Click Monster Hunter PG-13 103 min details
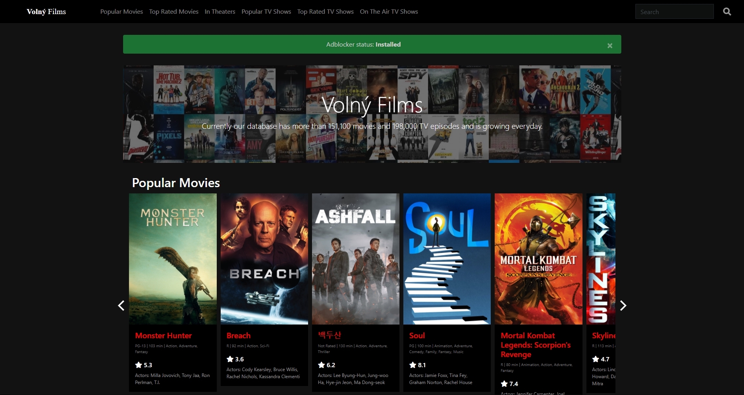This screenshot has width=744, height=395. point(166,349)
